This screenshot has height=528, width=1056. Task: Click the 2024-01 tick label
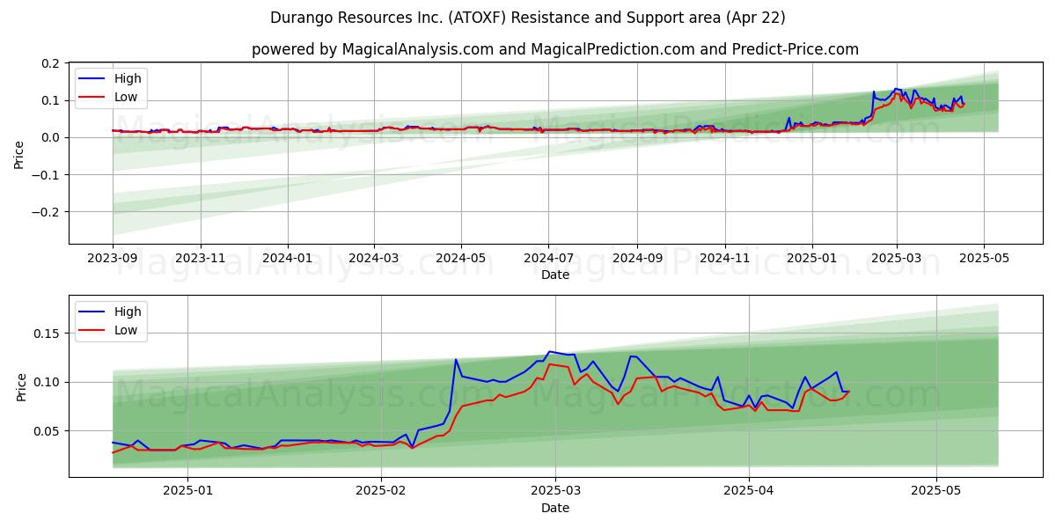point(288,258)
